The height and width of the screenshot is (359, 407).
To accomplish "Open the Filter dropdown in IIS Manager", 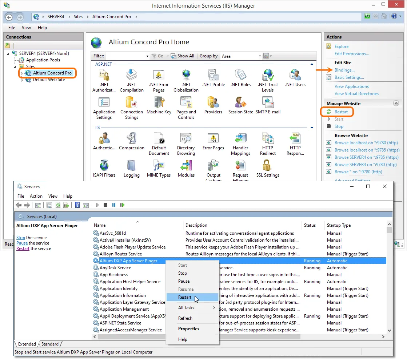I will pos(147,56).
